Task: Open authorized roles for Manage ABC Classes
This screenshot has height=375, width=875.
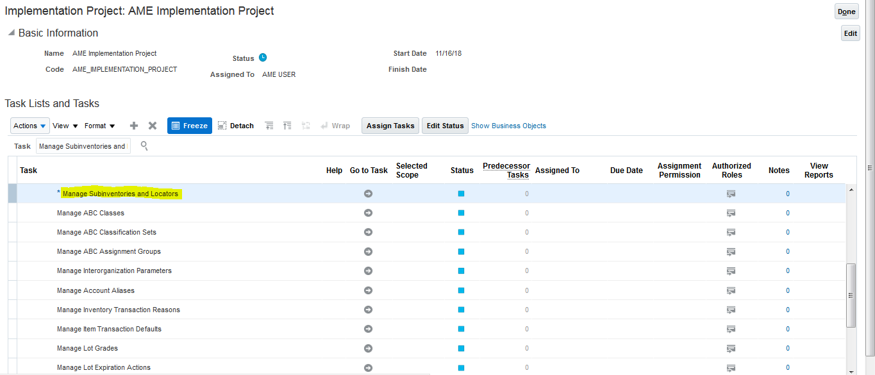Action: 731,213
